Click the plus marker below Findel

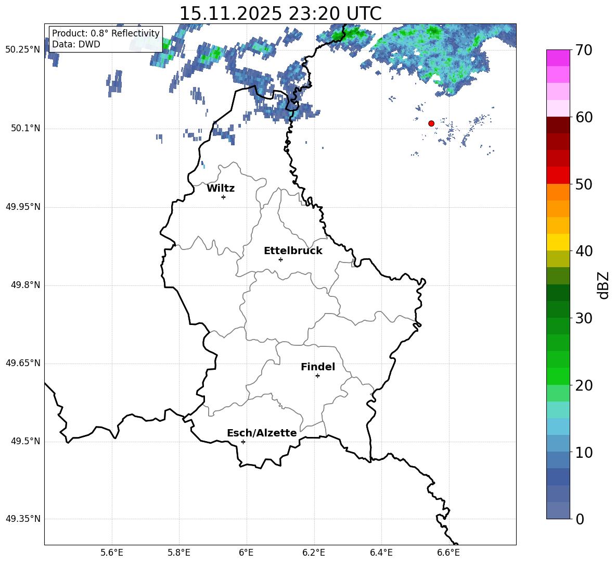[x=317, y=376]
